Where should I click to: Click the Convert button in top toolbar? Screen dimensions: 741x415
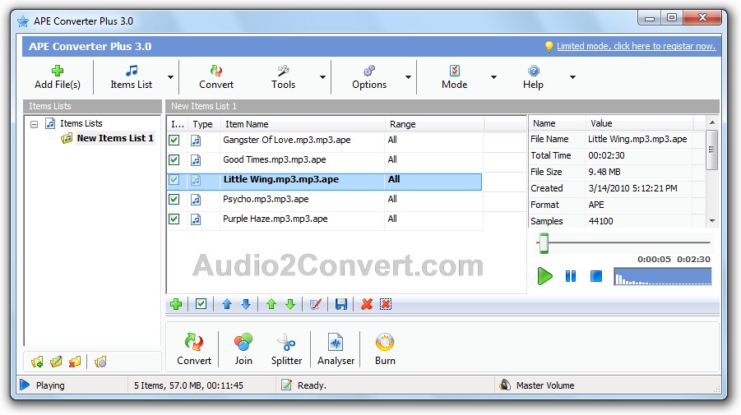coord(216,77)
